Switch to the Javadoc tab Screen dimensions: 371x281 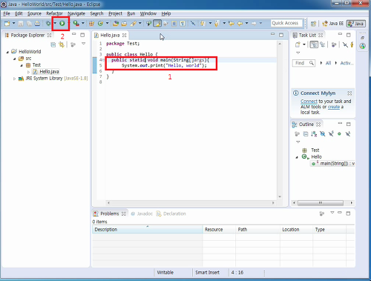(142, 214)
